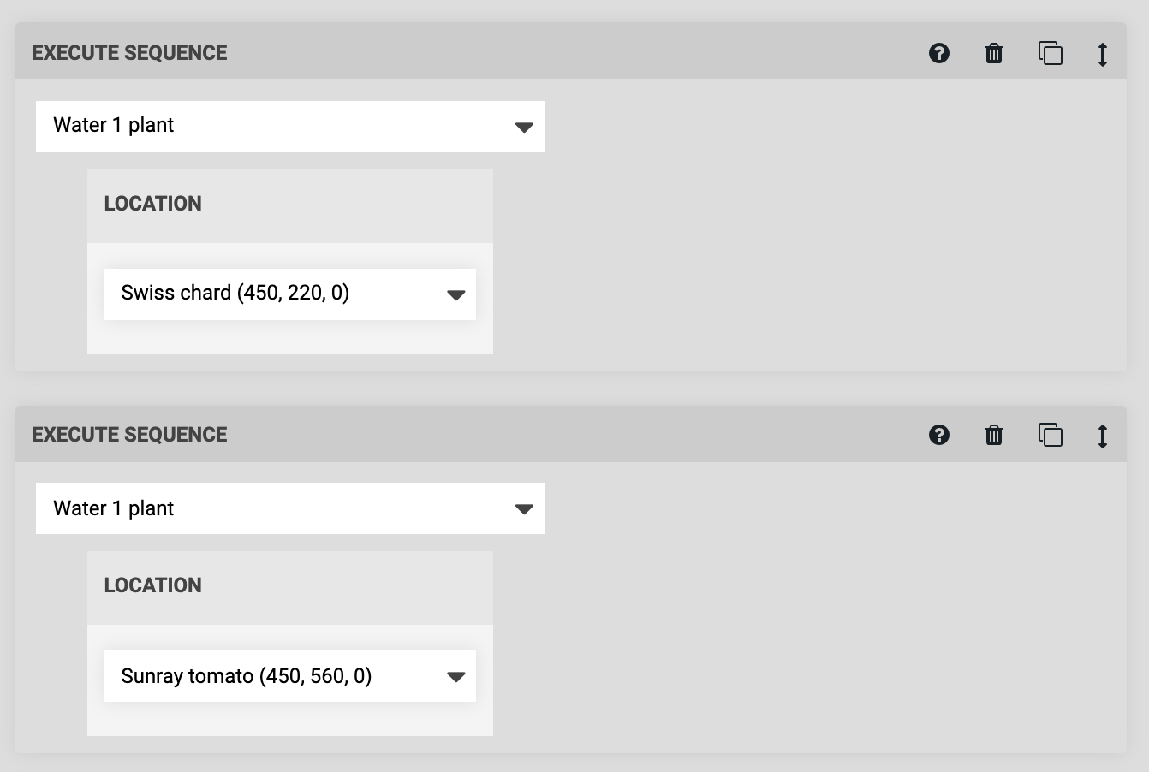
Task: Click move handle of Swiss chard step
Action: (x=1103, y=54)
